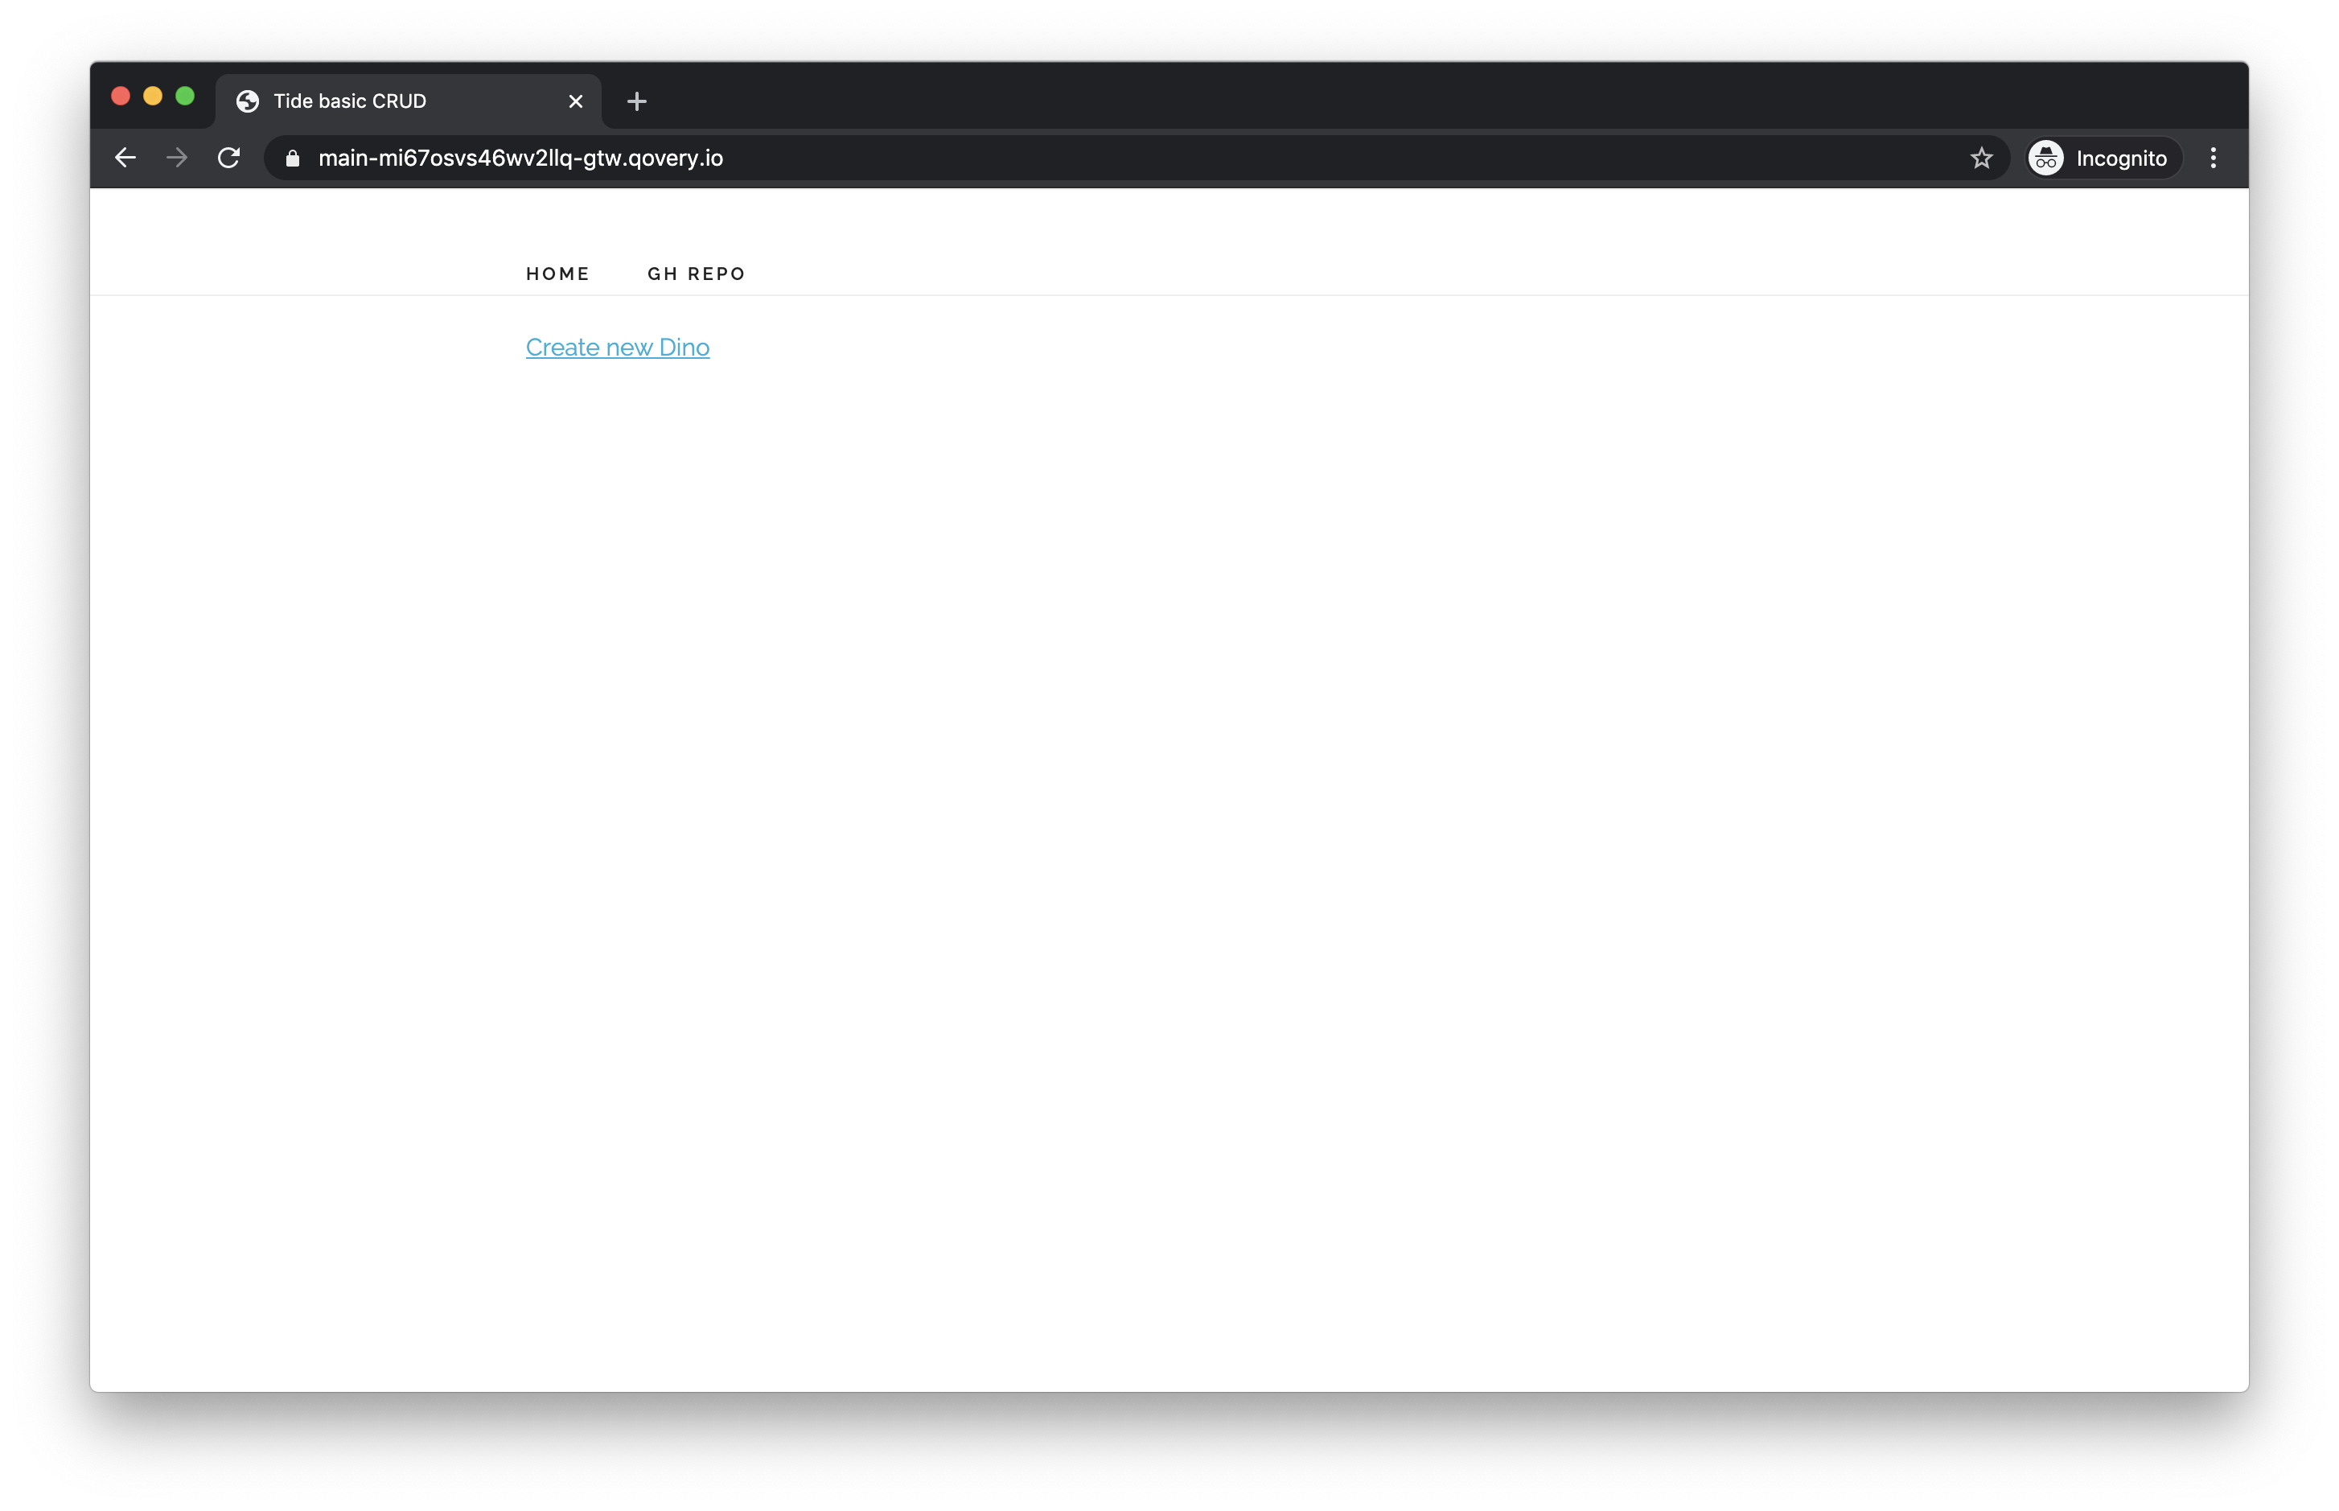The image size is (2339, 1511).
Task: View site info via lock icon
Action: pos(291,158)
